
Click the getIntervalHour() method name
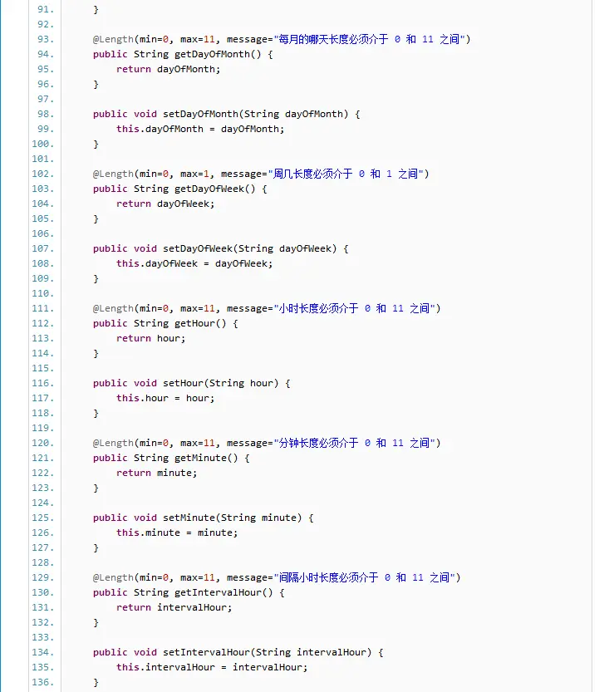[223, 592]
